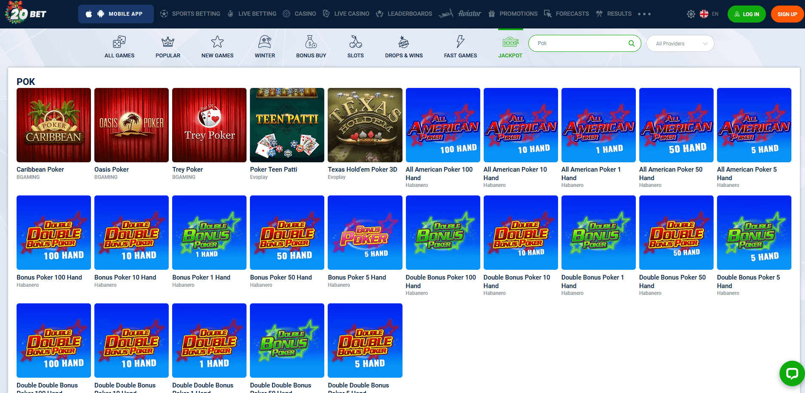
Task: Open the Forecasts page
Action: tap(567, 14)
